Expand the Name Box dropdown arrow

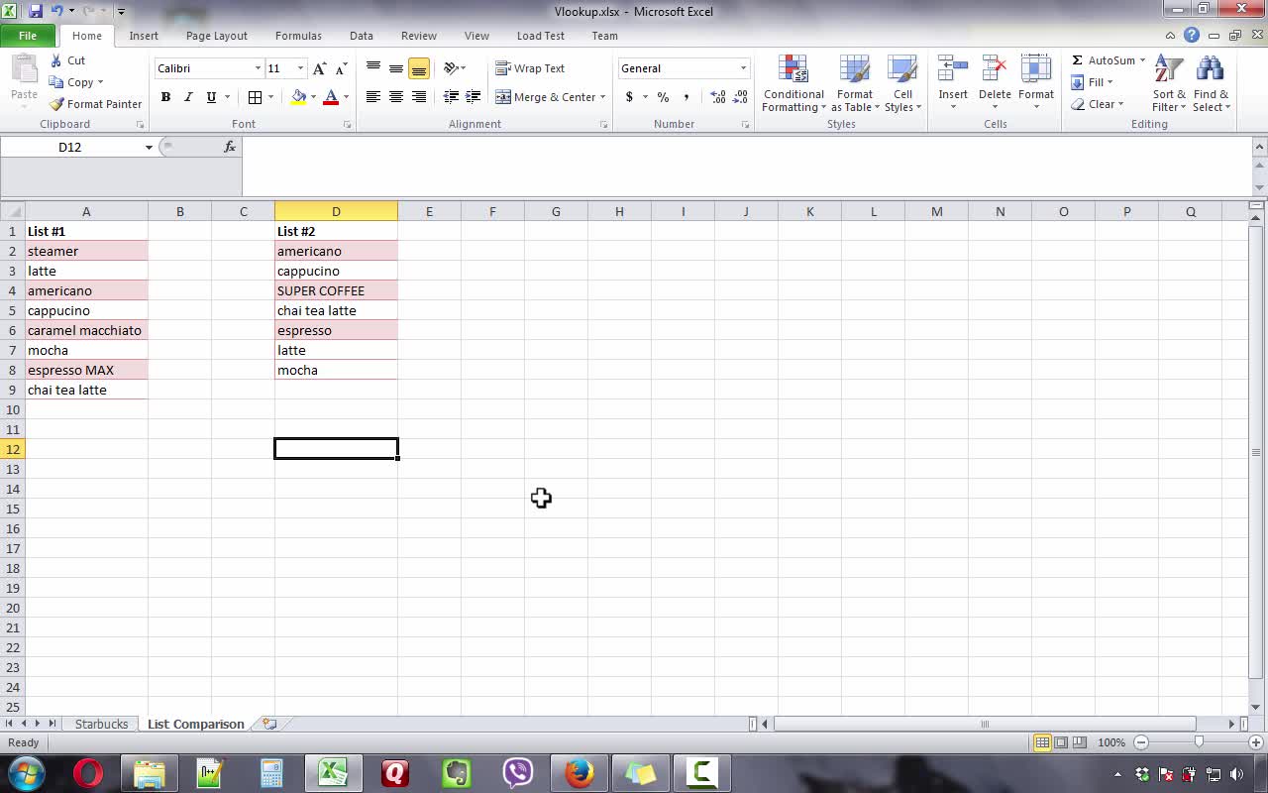149,147
